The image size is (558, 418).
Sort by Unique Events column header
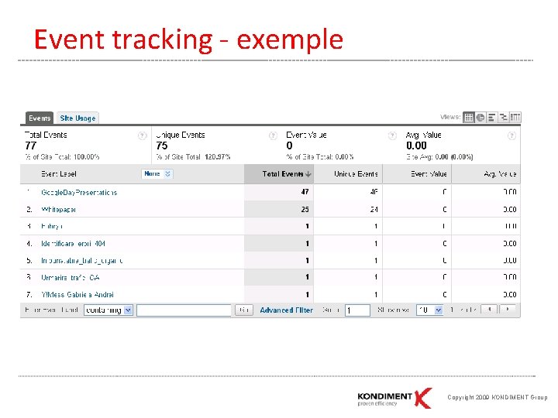pos(348,174)
